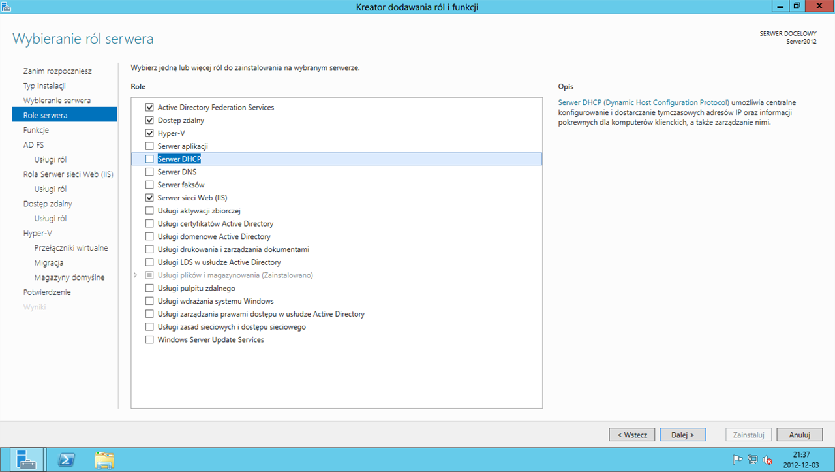
Task: Check Usługi certyfikatów Active Directory role
Action: (x=149, y=223)
